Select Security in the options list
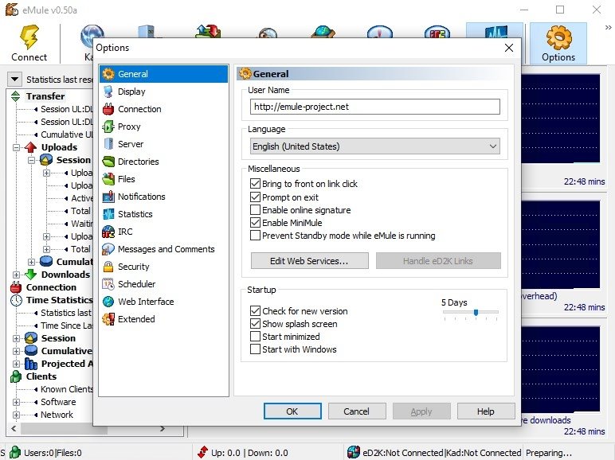The width and height of the screenshot is (615, 460). (x=133, y=267)
